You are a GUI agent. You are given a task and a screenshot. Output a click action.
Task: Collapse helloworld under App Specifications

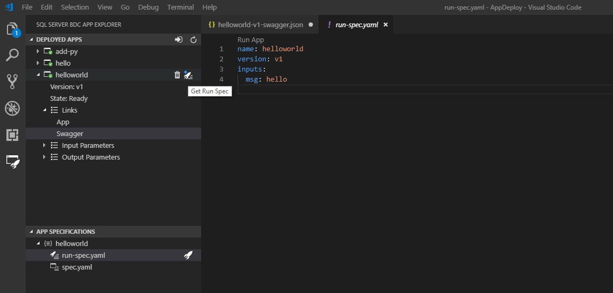pos(38,243)
